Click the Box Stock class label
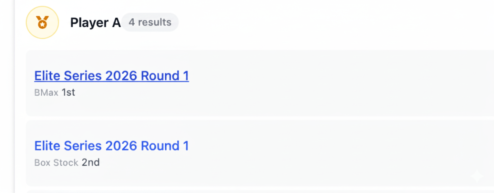 point(56,163)
